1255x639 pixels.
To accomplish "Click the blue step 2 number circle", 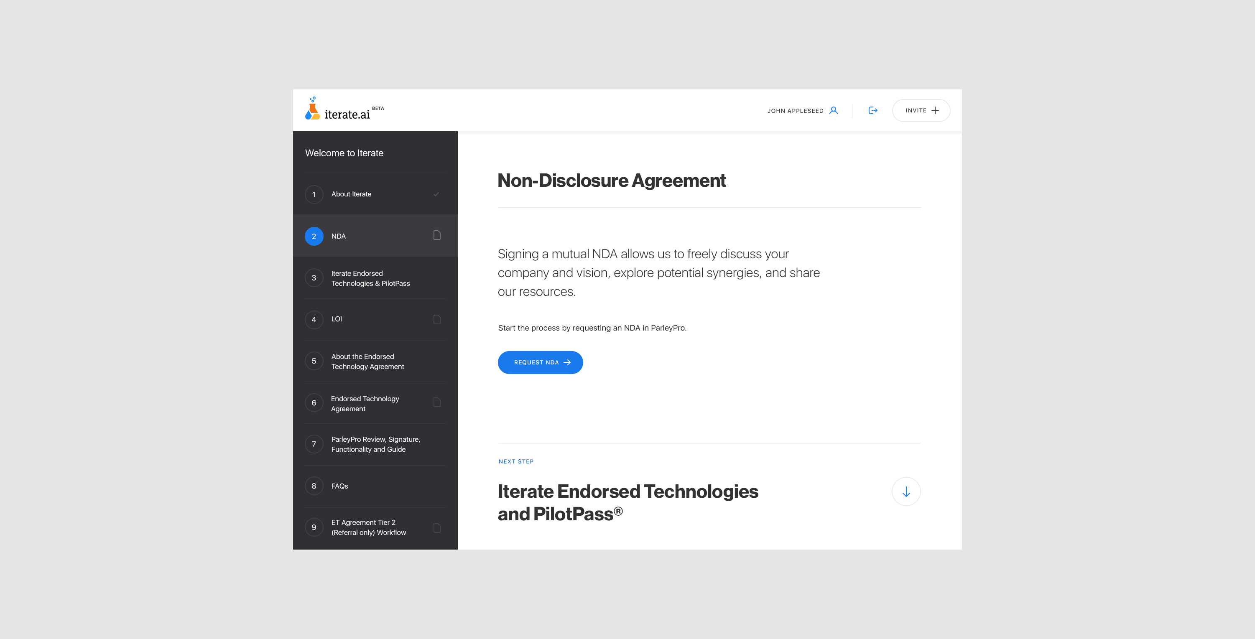I will [x=314, y=236].
